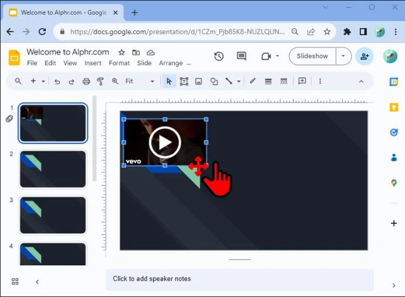Select the Paint format tool
This screenshot has height=297, width=405.
pyautogui.click(x=100, y=81)
